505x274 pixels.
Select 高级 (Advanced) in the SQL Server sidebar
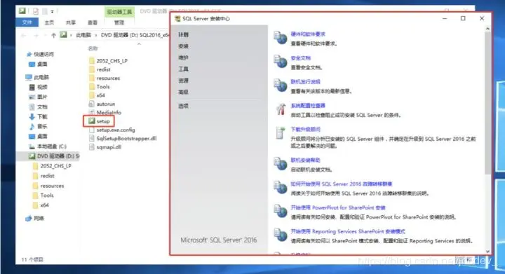[x=183, y=92]
